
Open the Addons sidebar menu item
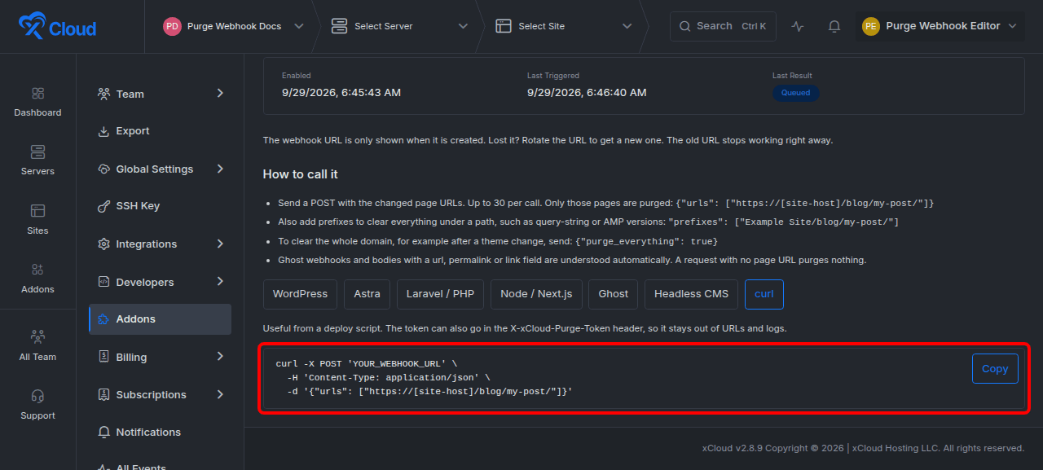tap(160, 319)
